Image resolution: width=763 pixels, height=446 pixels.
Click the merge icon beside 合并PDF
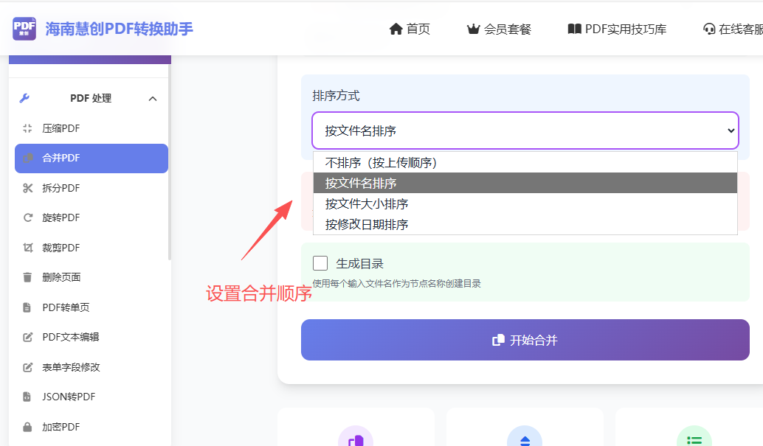(28, 158)
